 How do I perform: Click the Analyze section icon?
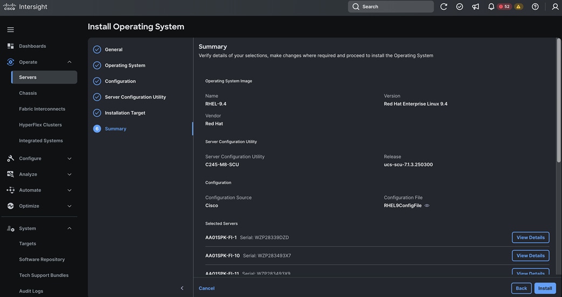click(x=10, y=174)
